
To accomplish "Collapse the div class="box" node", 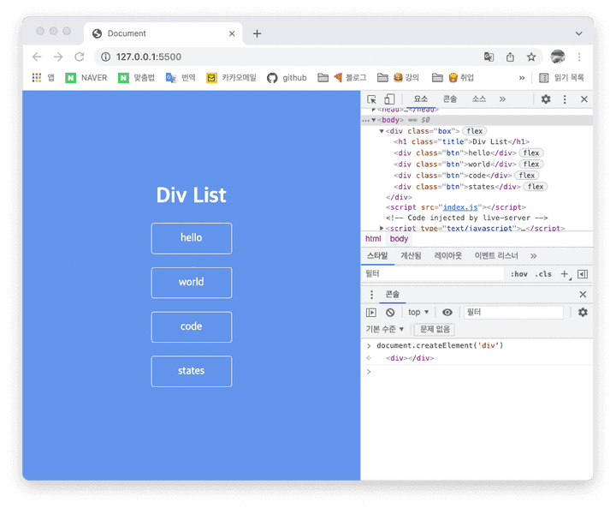I will point(382,131).
